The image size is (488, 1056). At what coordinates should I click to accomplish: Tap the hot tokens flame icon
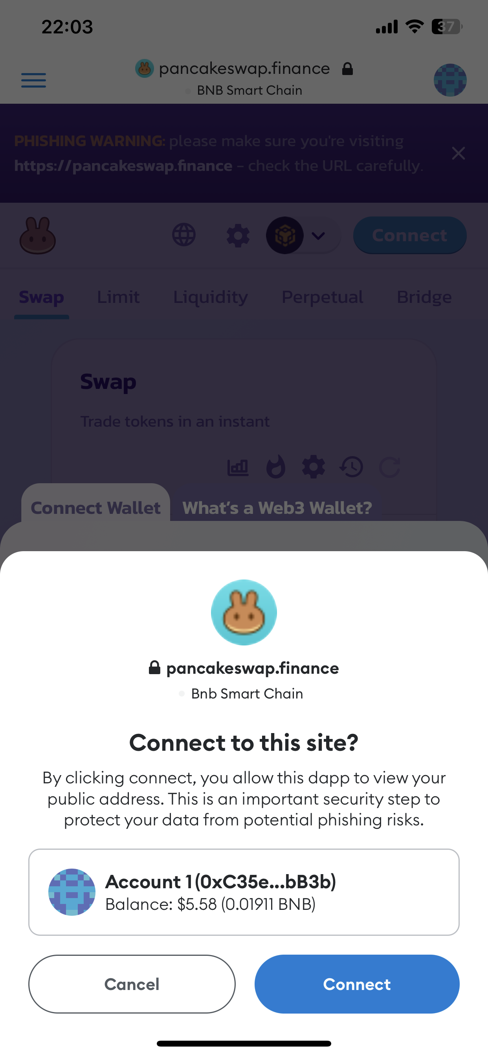275,466
